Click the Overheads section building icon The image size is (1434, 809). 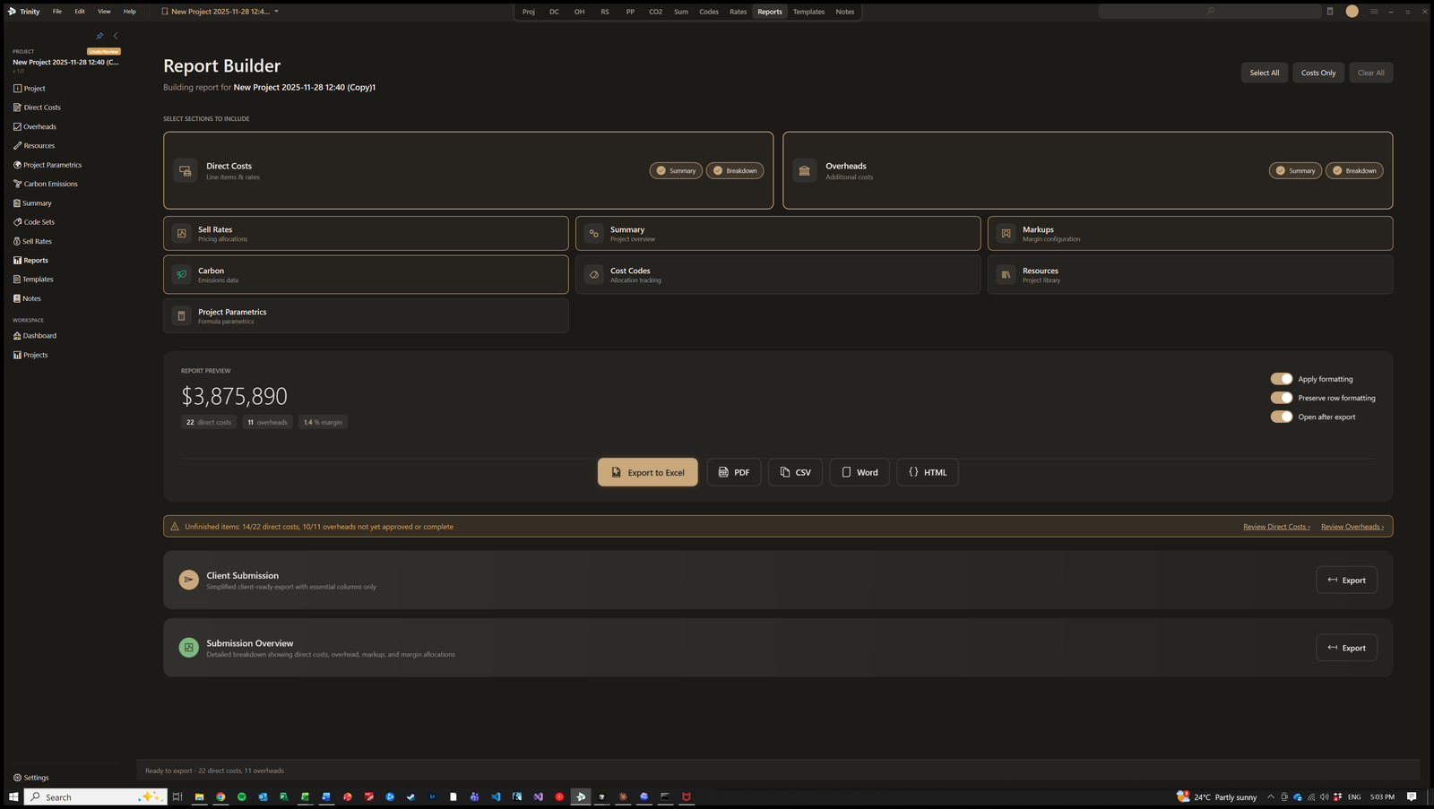[x=805, y=170]
